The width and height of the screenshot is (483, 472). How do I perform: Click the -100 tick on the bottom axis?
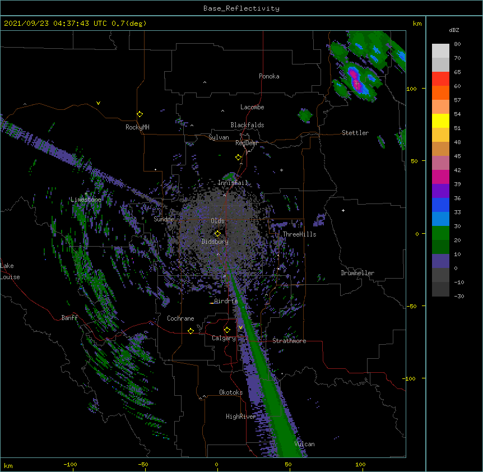coord(70,464)
